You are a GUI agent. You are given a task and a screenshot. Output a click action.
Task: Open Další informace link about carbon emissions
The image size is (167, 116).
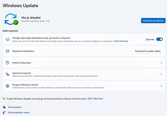95,99
